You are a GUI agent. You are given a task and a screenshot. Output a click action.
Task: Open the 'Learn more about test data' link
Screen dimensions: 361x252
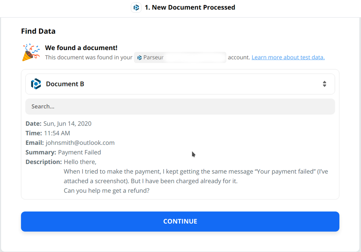tap(288, 57)
